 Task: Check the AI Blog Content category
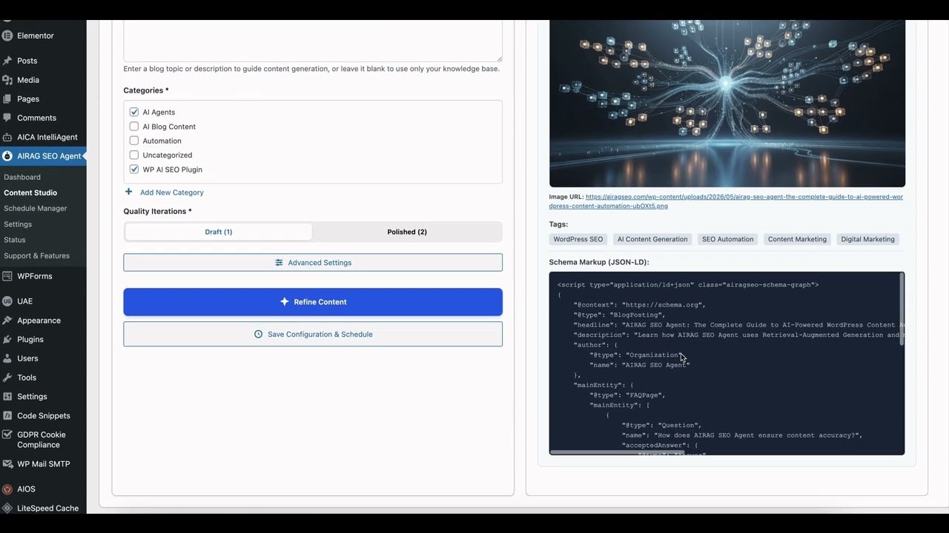(134, 127)
